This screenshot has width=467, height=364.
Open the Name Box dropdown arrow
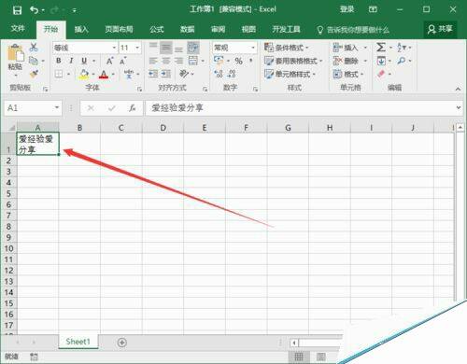tap(57, 107)
